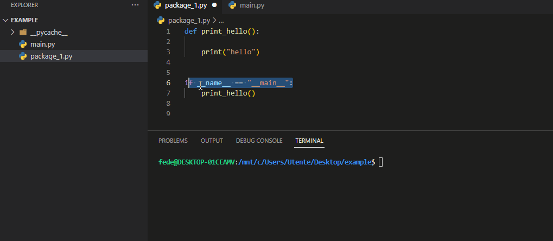
Task: Click the unsaved dot on package_1.py tab
Action: (214, 5)
